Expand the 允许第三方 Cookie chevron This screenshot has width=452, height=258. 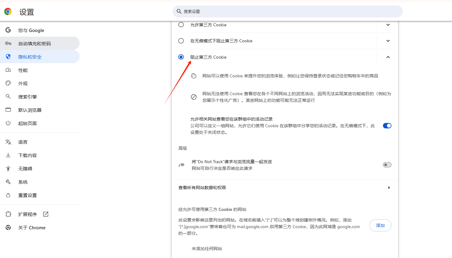[x=388, y=25]
